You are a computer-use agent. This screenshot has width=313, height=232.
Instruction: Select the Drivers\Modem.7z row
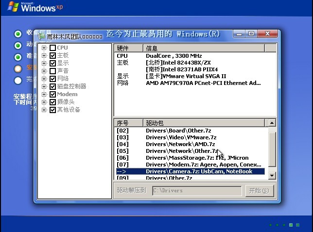pyautogui.click(x=191, y=165)
